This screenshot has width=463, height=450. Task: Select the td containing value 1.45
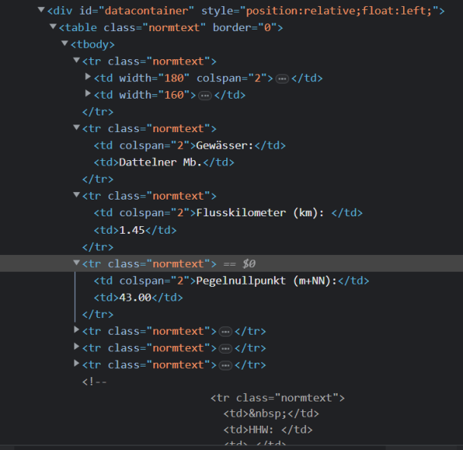click(134, 230)
